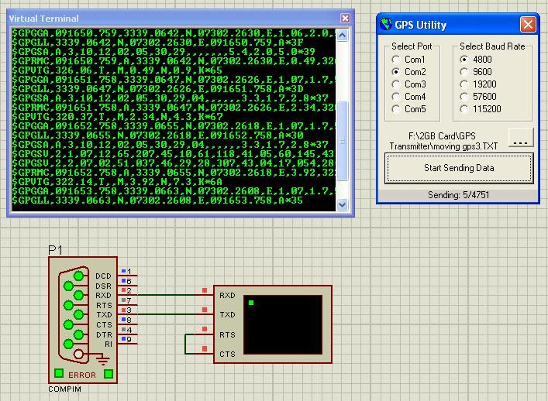Screen dimensions: 548x401
Task: Click the Virtual Terminal title bar
Action: tap(181, 18)
